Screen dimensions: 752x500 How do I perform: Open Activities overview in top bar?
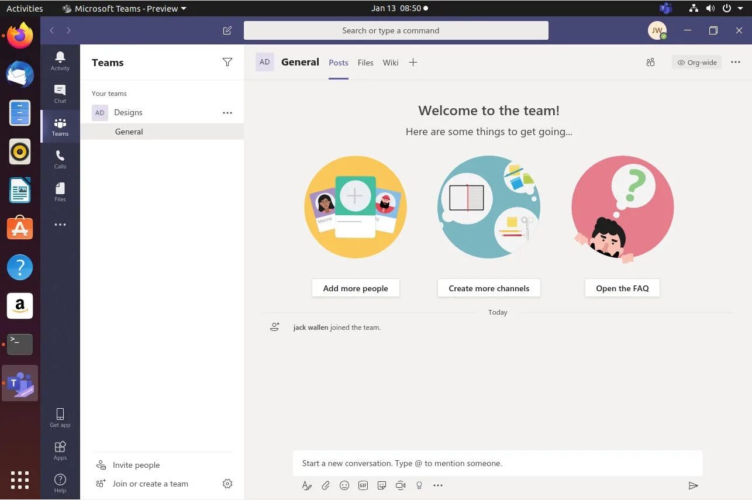[x=25, y=8]
